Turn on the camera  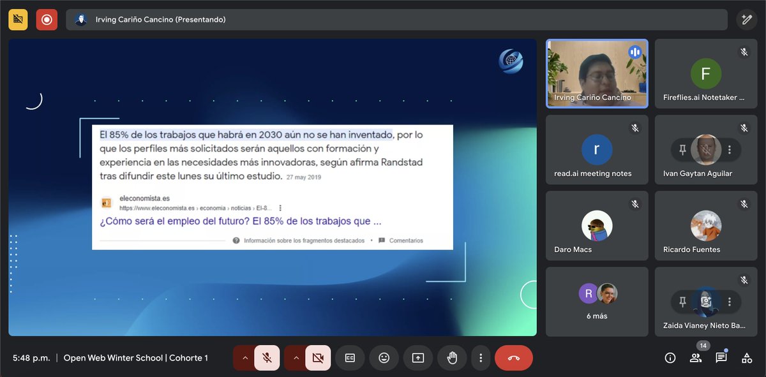pos(318,358)
